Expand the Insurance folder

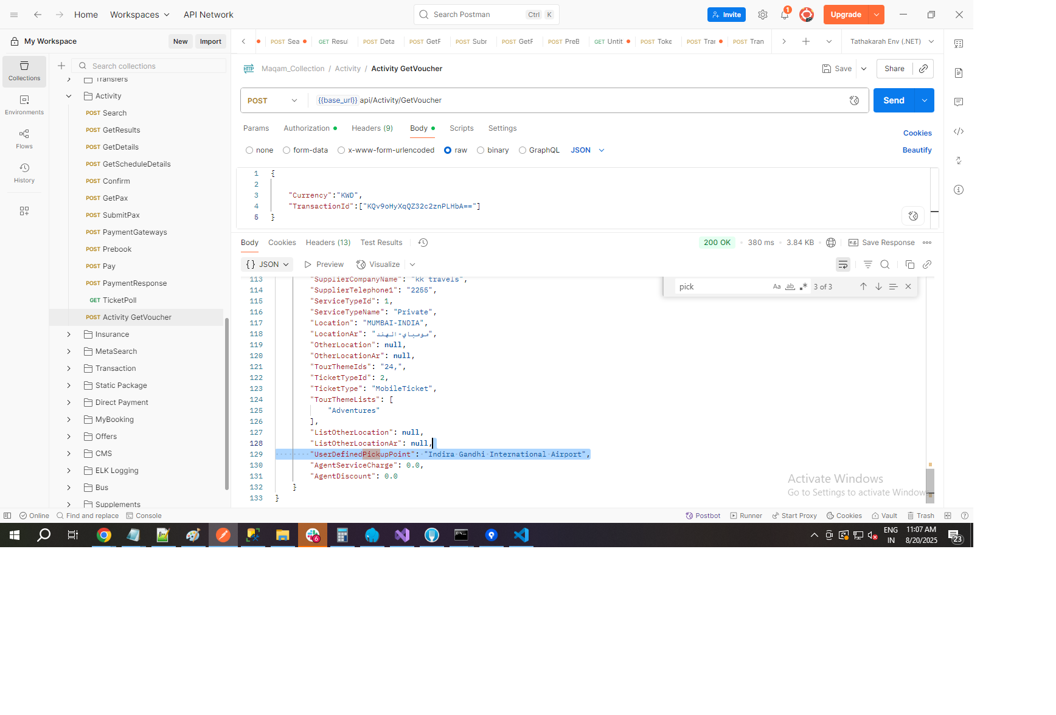[x=69, y=334]
